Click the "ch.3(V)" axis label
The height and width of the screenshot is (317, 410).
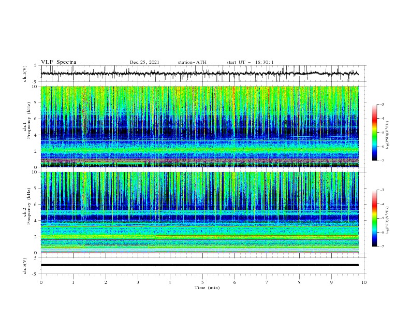tap(25, 266)
